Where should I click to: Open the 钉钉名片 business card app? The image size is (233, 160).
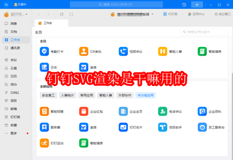point(131,127)
